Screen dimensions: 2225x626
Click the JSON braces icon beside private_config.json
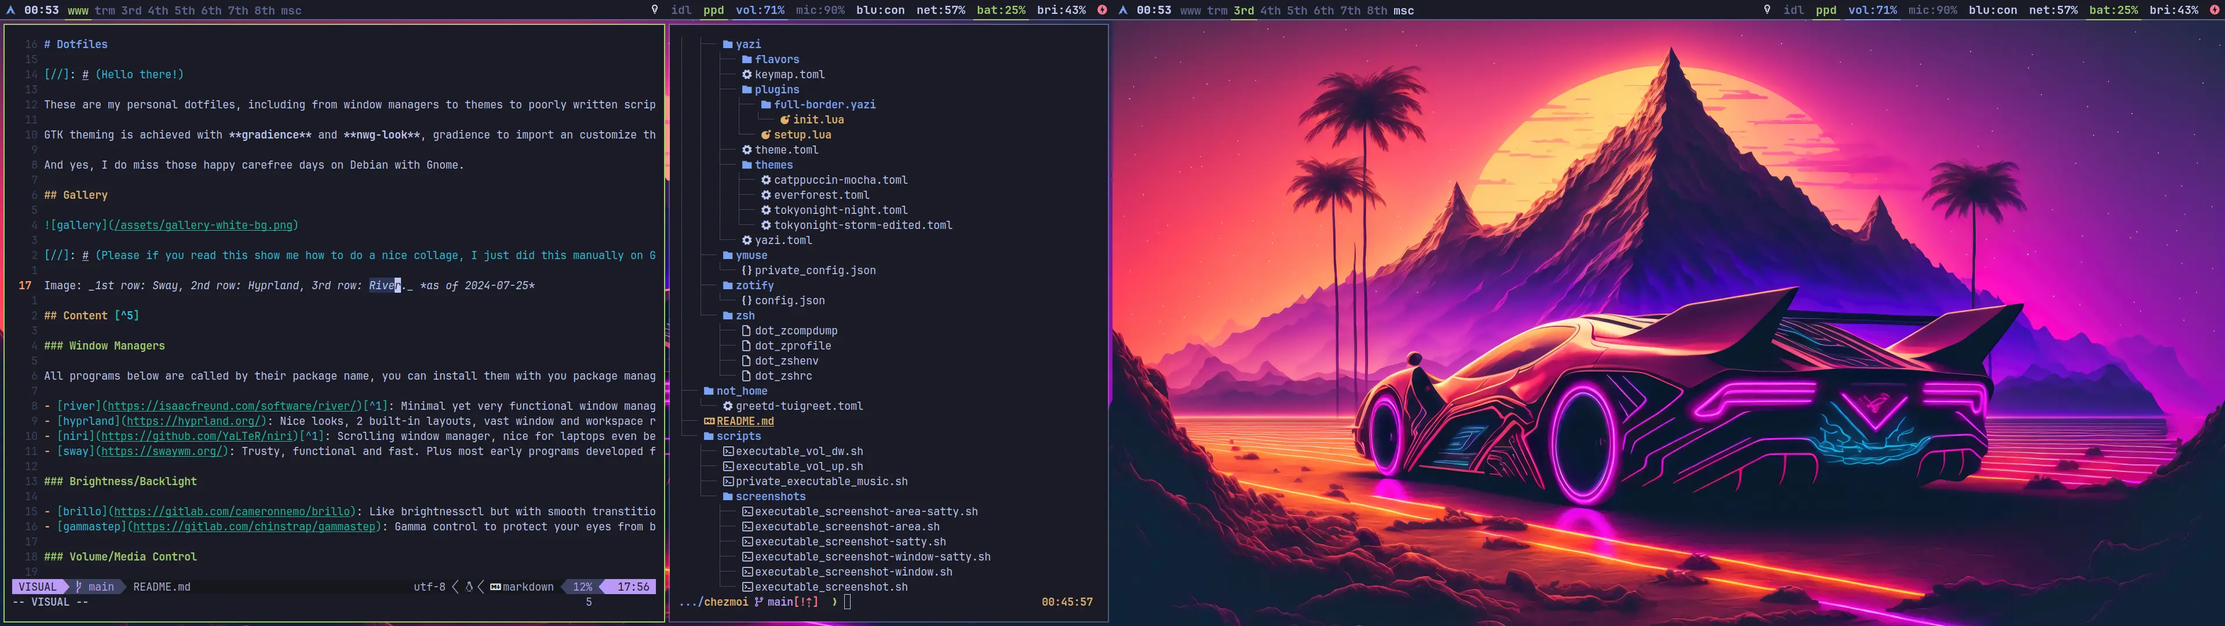[747, 271]
